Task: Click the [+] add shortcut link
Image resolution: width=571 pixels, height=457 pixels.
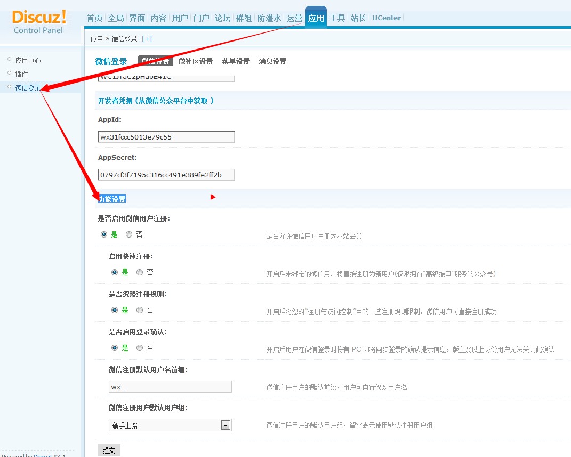Action: [147, 39]
